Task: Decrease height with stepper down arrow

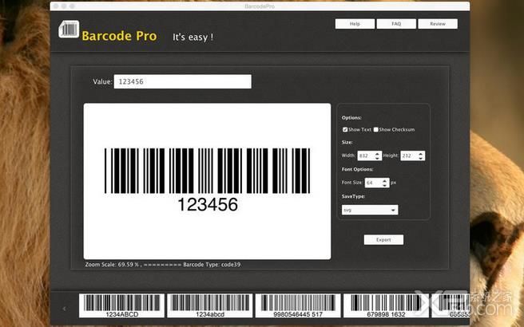Action: coord(420,157)
